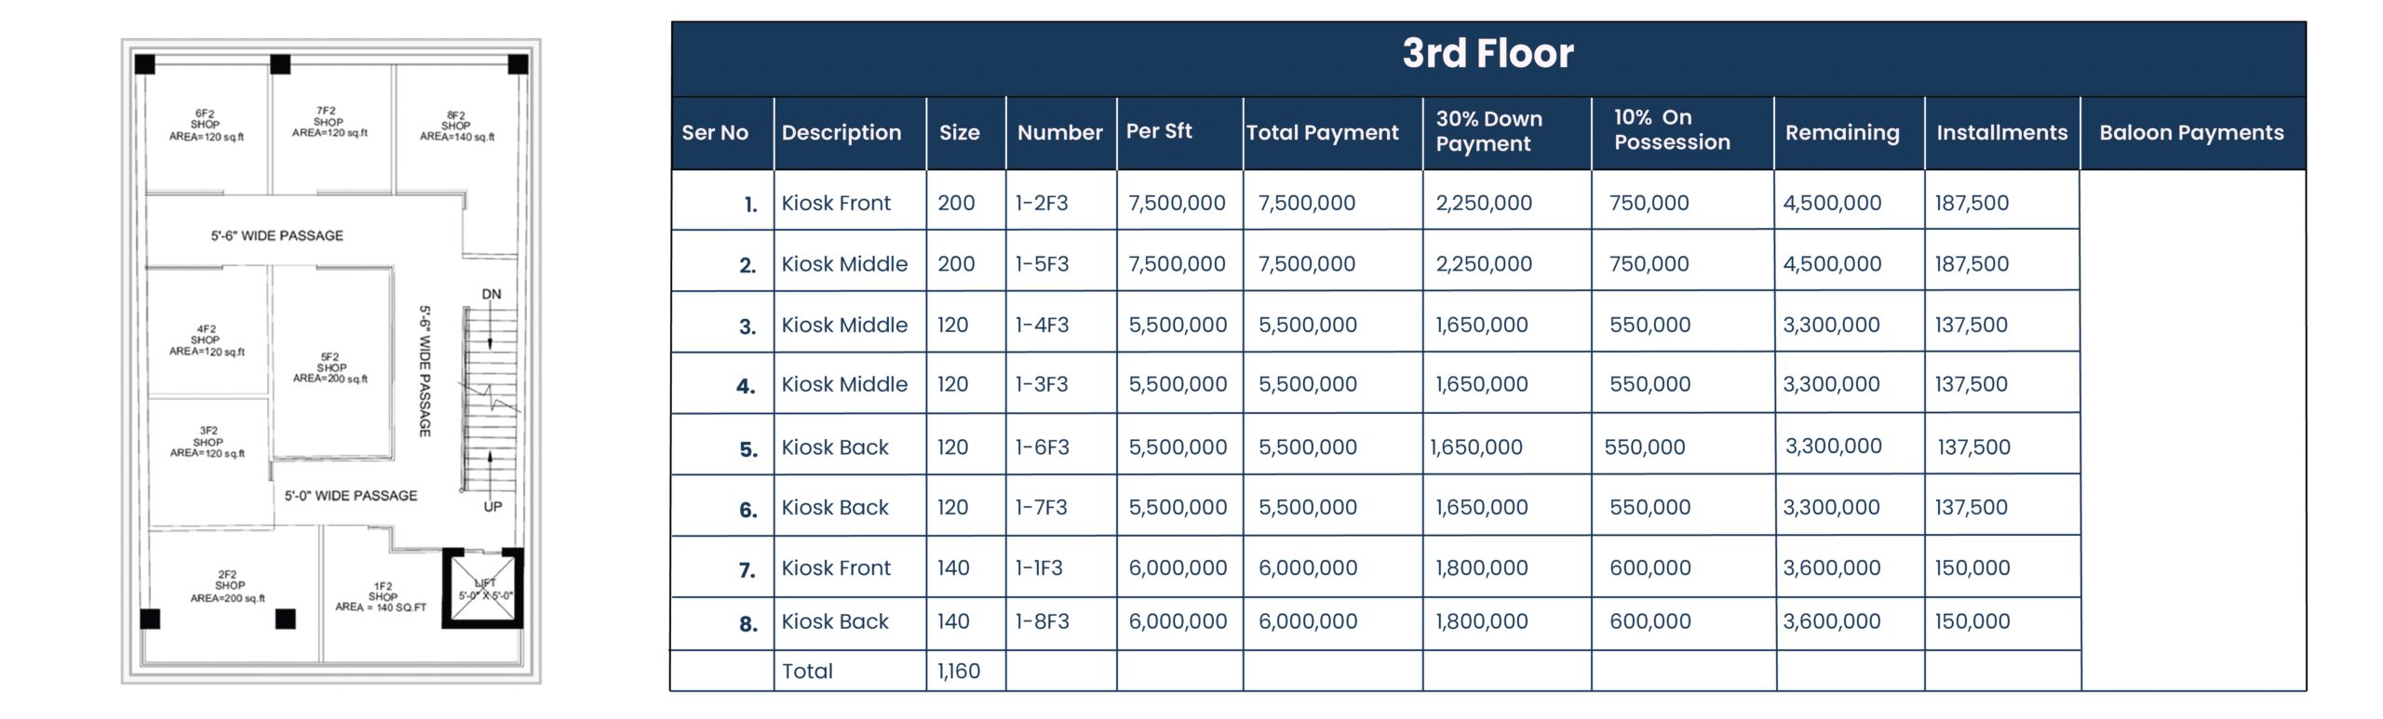Select kiosk number 1-5F3 in the table
The image size is (2383, 719).
coord(1042,264)
